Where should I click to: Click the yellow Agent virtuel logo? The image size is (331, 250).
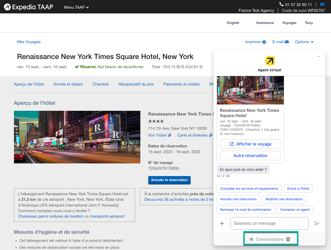click(x=270, y=61)
